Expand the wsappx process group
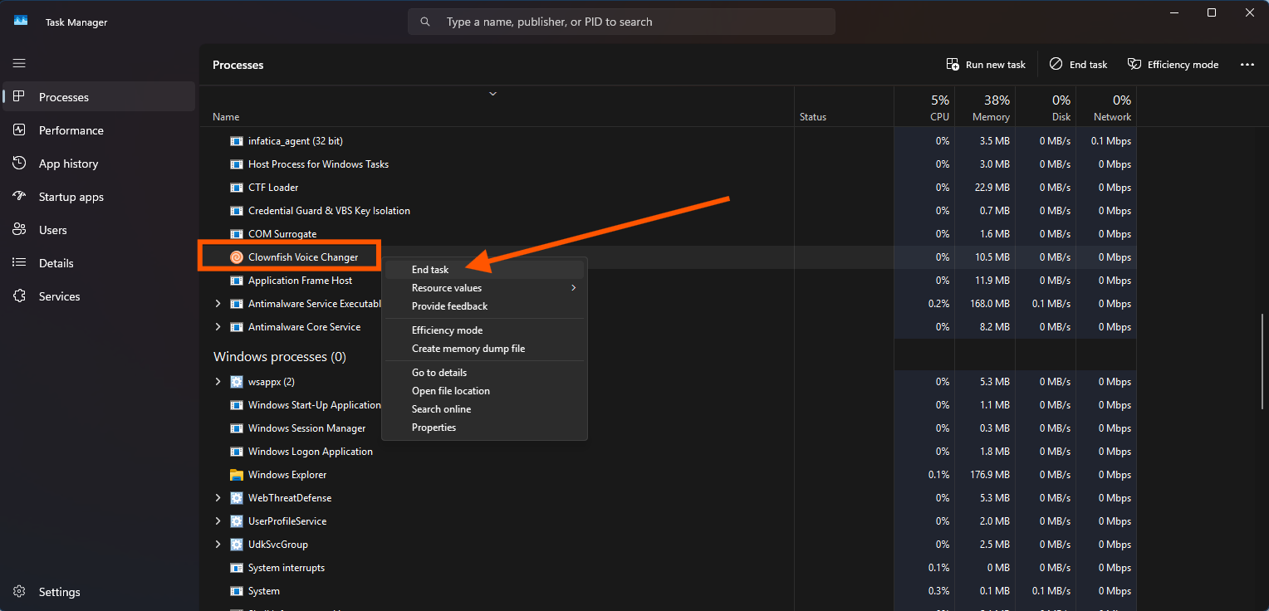1269x611 pixels. 218,382
